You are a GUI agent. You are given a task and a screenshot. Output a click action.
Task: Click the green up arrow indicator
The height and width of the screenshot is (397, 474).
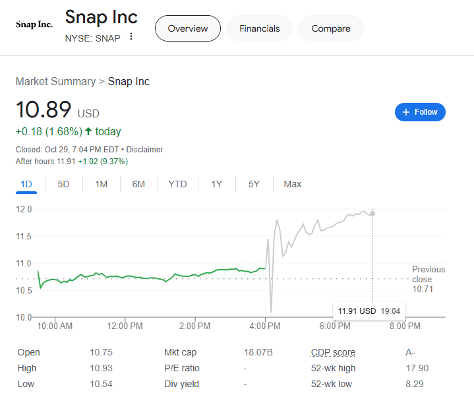click(88, 131)
